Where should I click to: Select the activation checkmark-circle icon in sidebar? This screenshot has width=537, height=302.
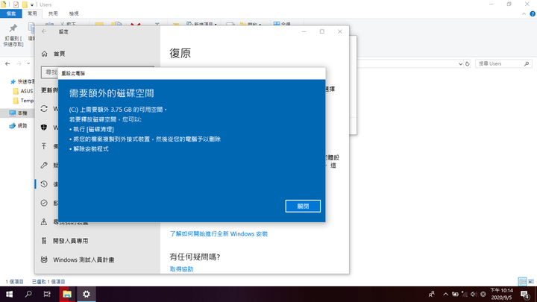pyautogui.click(x=44, y=203)
